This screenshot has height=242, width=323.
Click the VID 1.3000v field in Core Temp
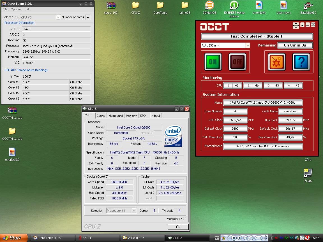click(x=56, y=62)
